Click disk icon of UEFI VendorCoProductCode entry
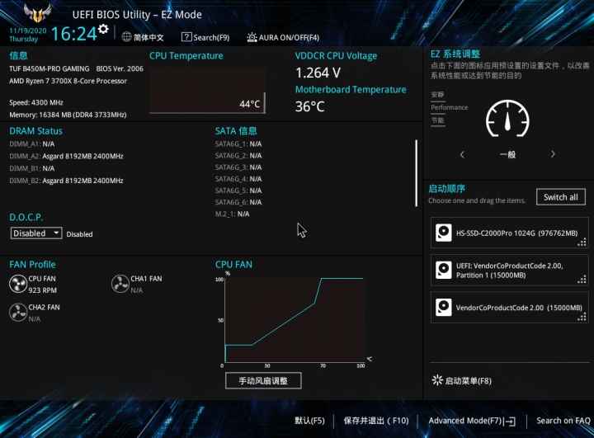594x438 pixels. 444,270
